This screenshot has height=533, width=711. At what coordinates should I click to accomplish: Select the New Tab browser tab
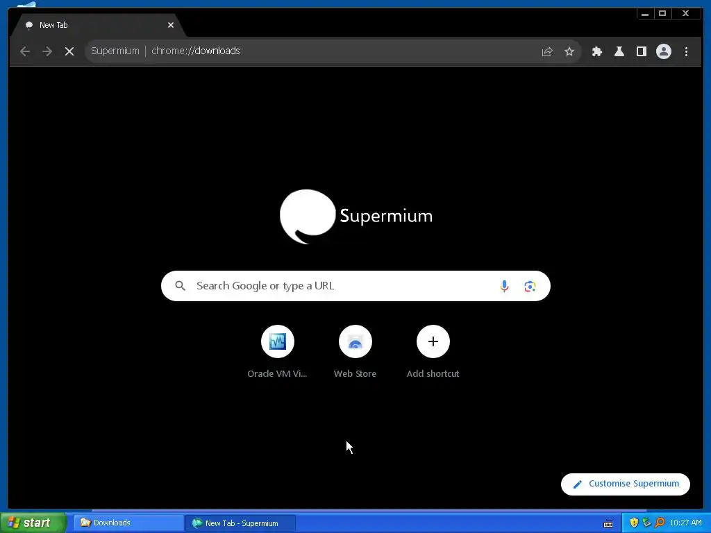coord(97,26)
